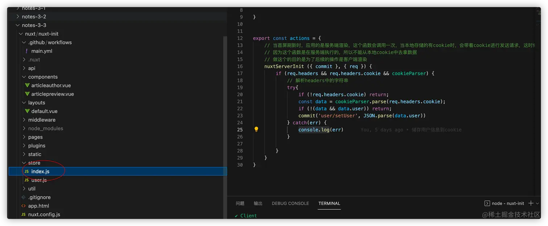Click 'catch' keyword on line 24
Image resolution: width=548 pixels, height=226 pixels.
click(x=300, y=123)
